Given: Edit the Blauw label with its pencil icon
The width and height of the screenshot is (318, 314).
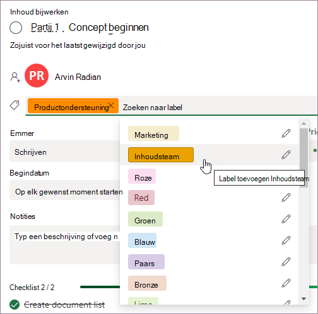Looking at the screenshot, I should tap(286, 240).
